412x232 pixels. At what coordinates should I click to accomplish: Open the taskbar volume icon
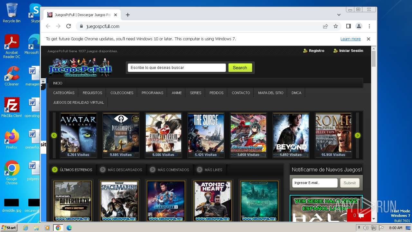click(366, 228)
